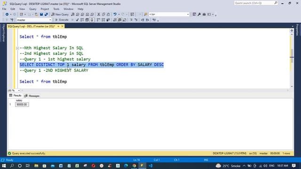Pin the SQLQuery1.sql tab
The height and width of the screenshot is (169, 301).
(58, 26)
